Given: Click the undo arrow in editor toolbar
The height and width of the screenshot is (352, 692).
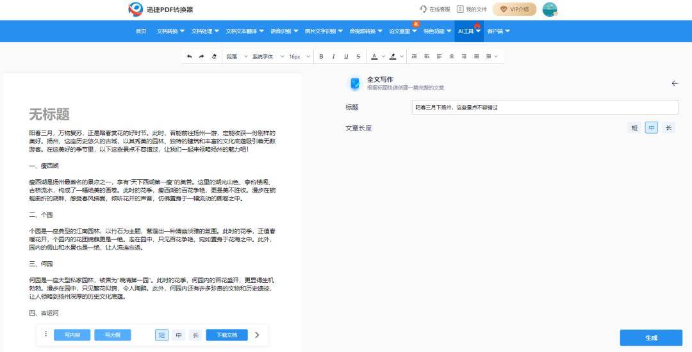Looking at the screenshot, I should tap(189, 56).
